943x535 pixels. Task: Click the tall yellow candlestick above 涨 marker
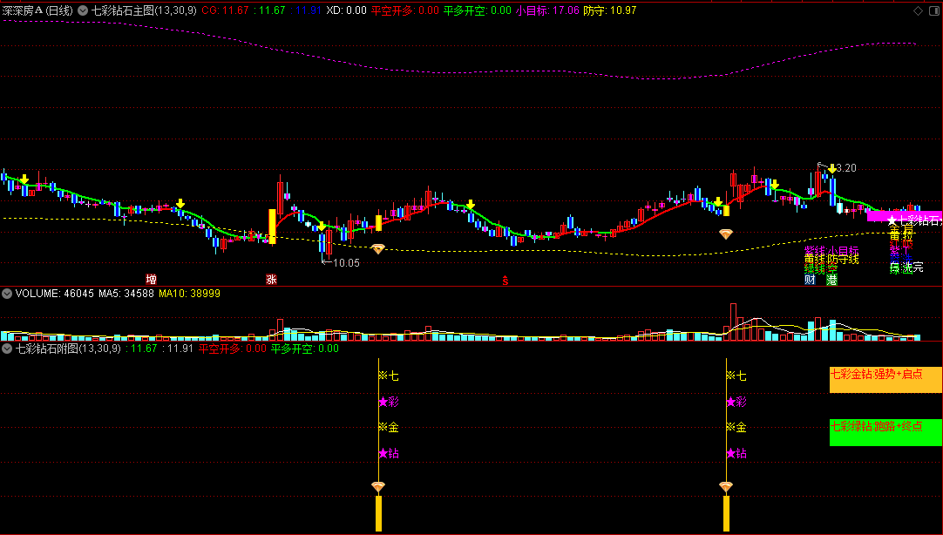pos(272,226)
